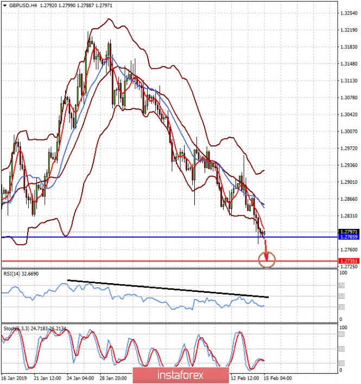Click the 1.30070 price scale label
Viewport: 361px width, 384px height.
(x=347, y=131)
